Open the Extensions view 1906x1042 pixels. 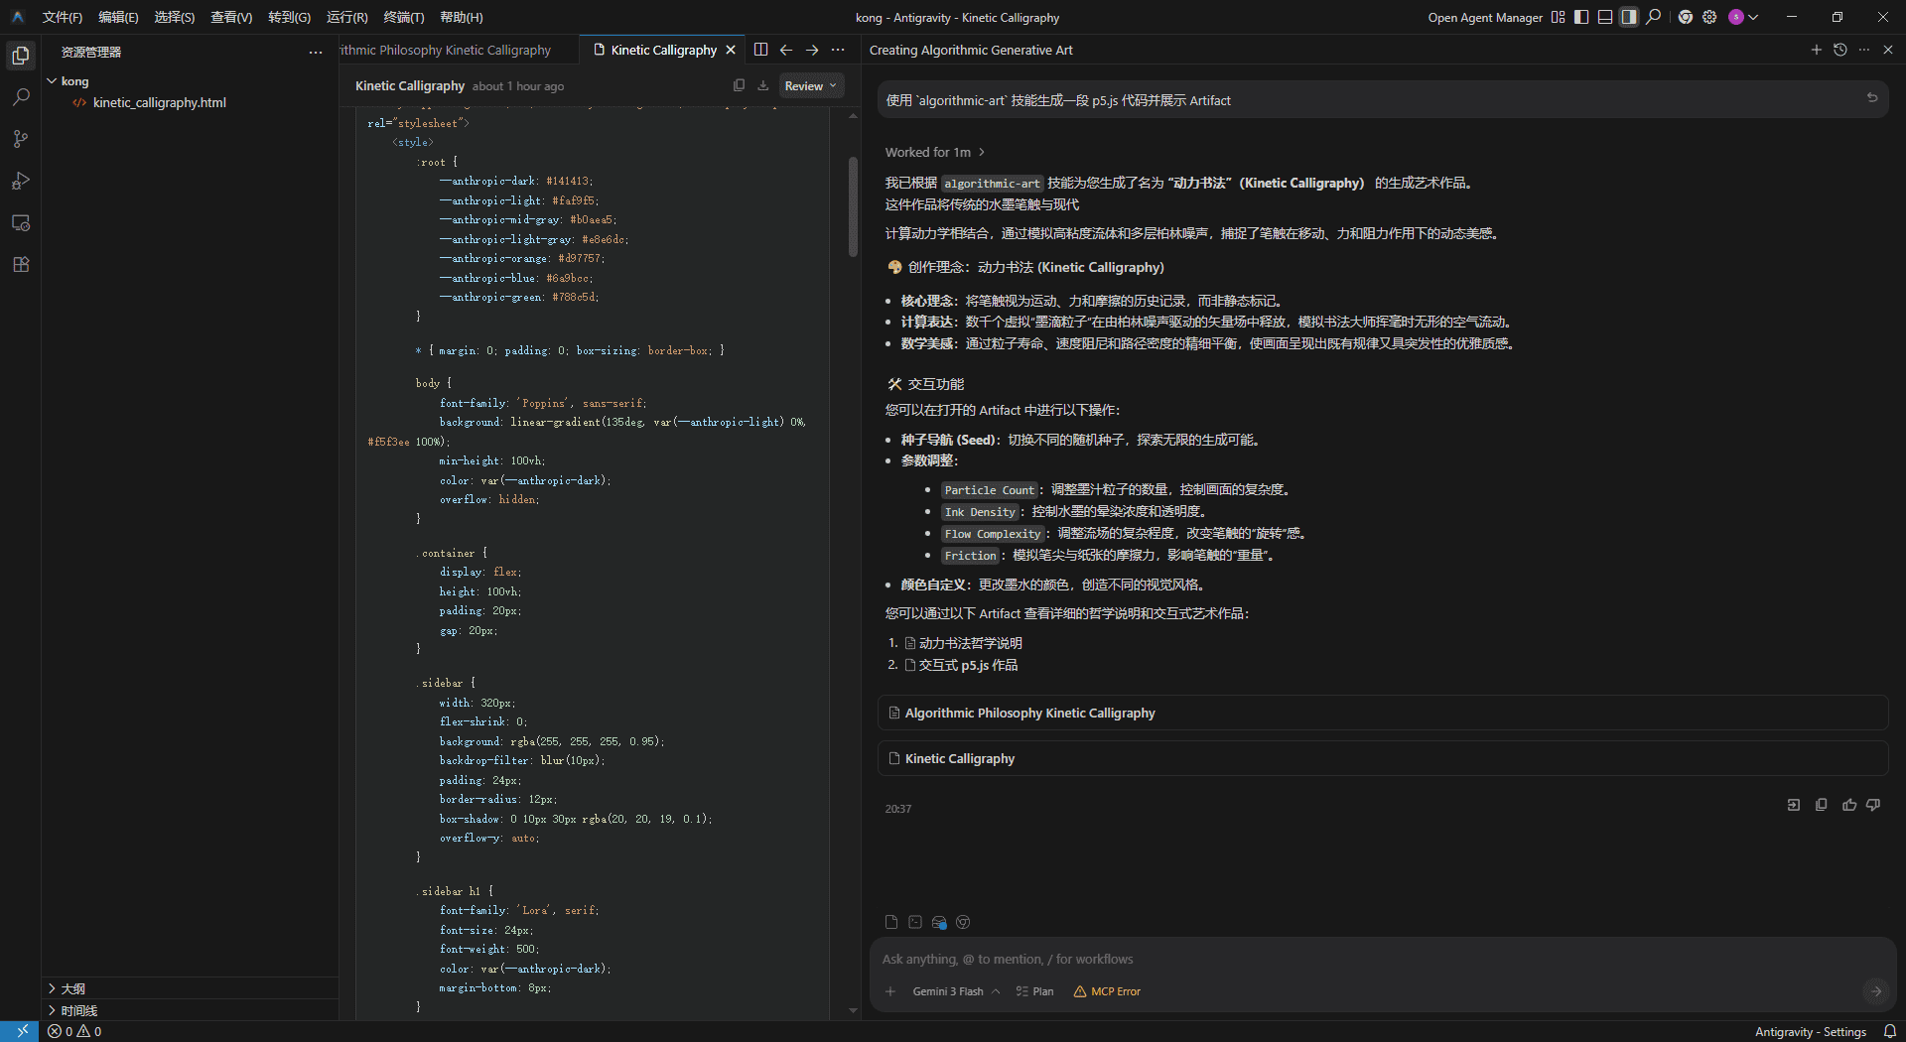coord(21,264)
